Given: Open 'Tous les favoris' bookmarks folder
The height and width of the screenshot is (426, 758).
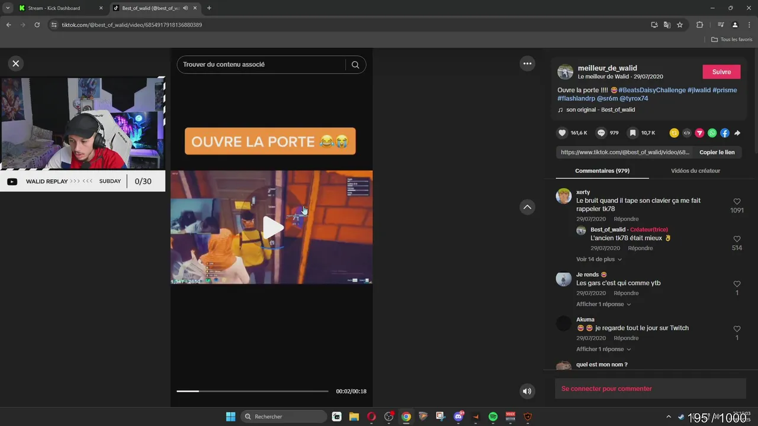Looking at the screenshot, I should 732,40.
